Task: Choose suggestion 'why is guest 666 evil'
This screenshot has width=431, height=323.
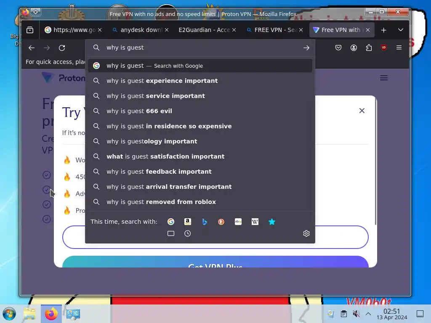Action: coord(200,111)
